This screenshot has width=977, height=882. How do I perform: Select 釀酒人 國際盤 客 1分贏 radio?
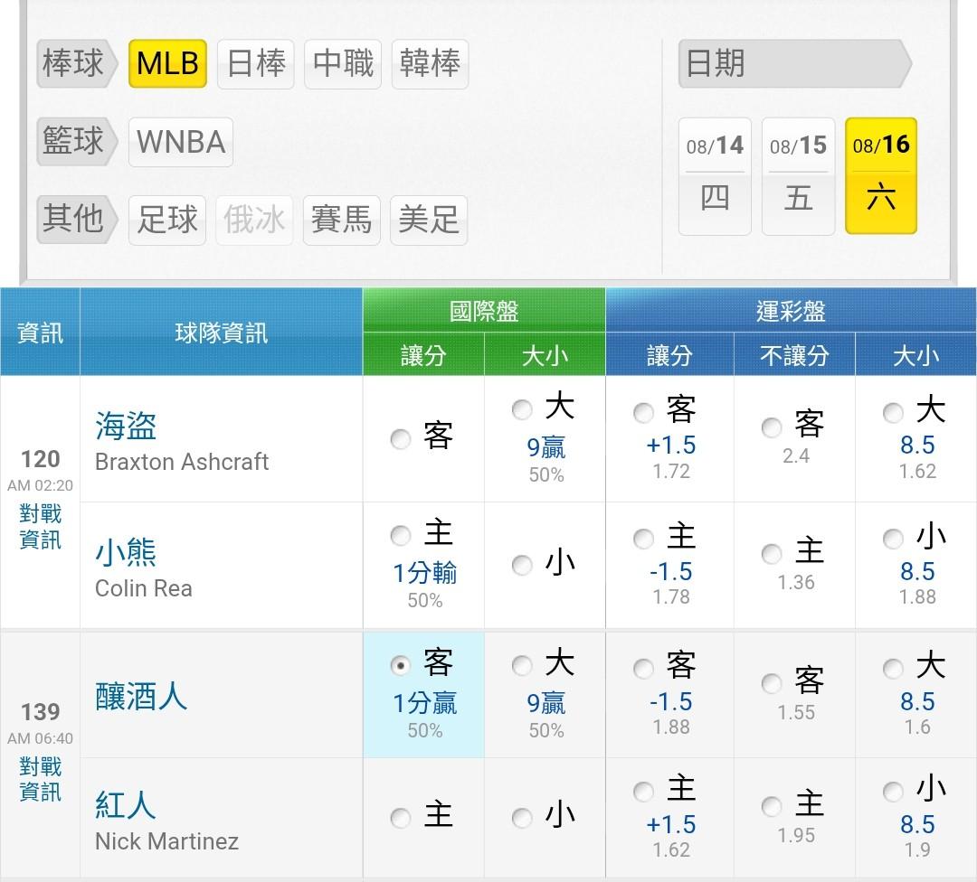click(x=401, y=665)
